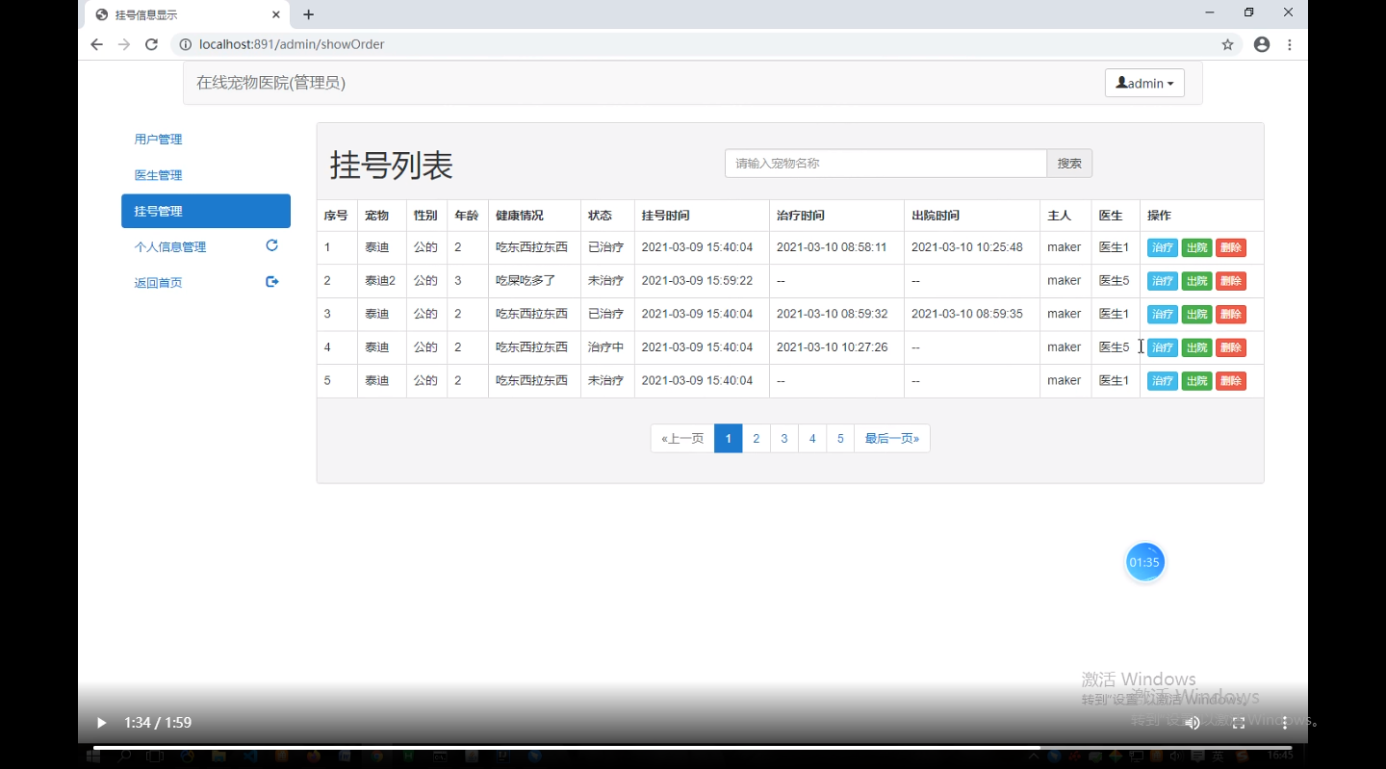Click 出院 button for 泰迪2 row
Image resolution: width=1386 pixels, height=769 pixels.
(1196, 281)
